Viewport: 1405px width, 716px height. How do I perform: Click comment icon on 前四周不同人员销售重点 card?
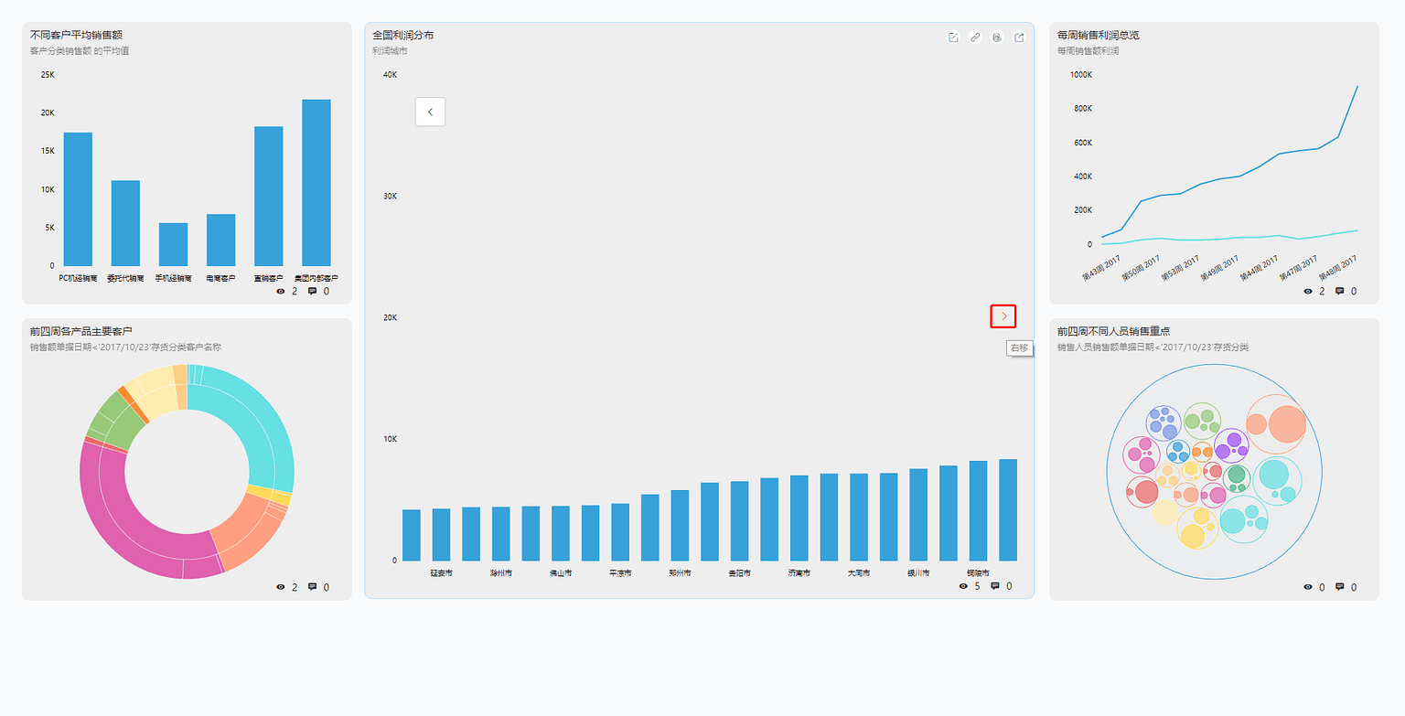[x=1339, y=587]
